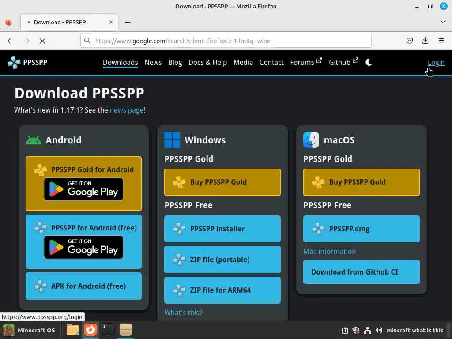Open the external Forums link
The width and height of the screenshot is (452, 339).
306,62
